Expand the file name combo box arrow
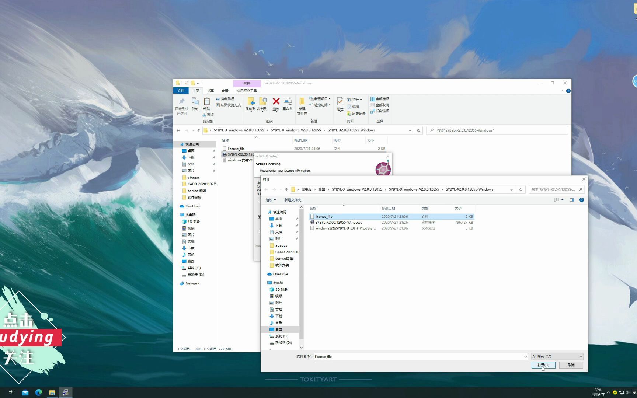637x398 pixels. point(525,357)
